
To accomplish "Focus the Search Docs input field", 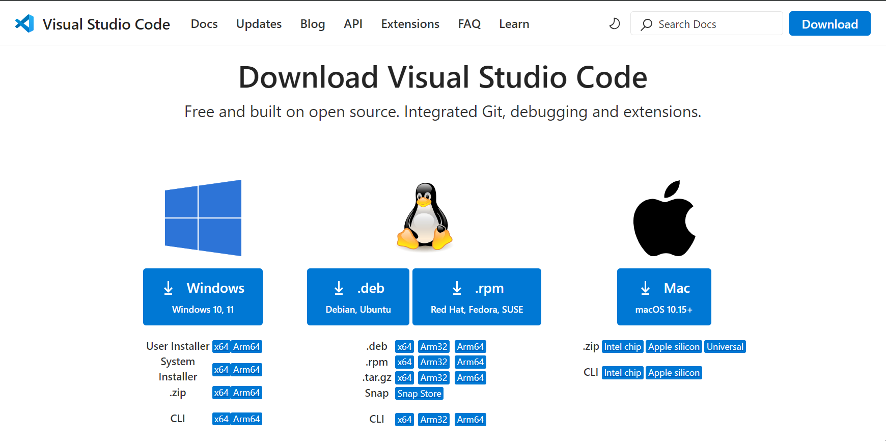I will click(x=706, y=23).
